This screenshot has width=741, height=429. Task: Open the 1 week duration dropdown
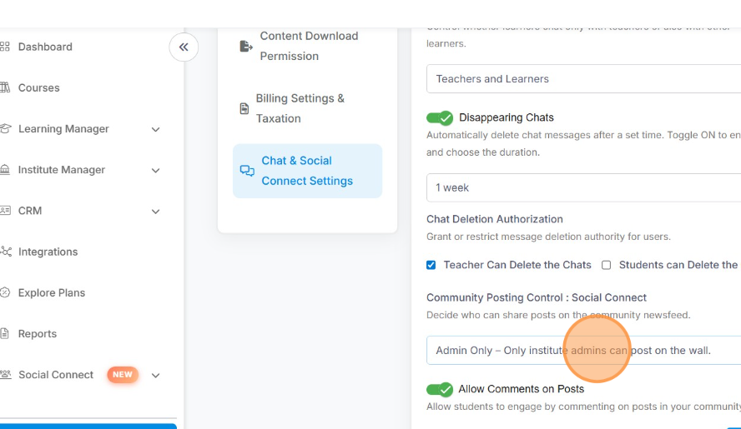point(584,187)
